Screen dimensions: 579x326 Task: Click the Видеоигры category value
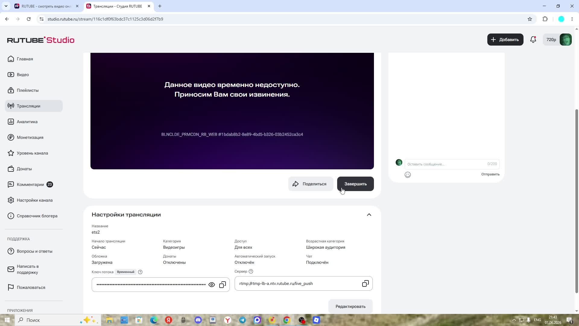coord(174,247)
